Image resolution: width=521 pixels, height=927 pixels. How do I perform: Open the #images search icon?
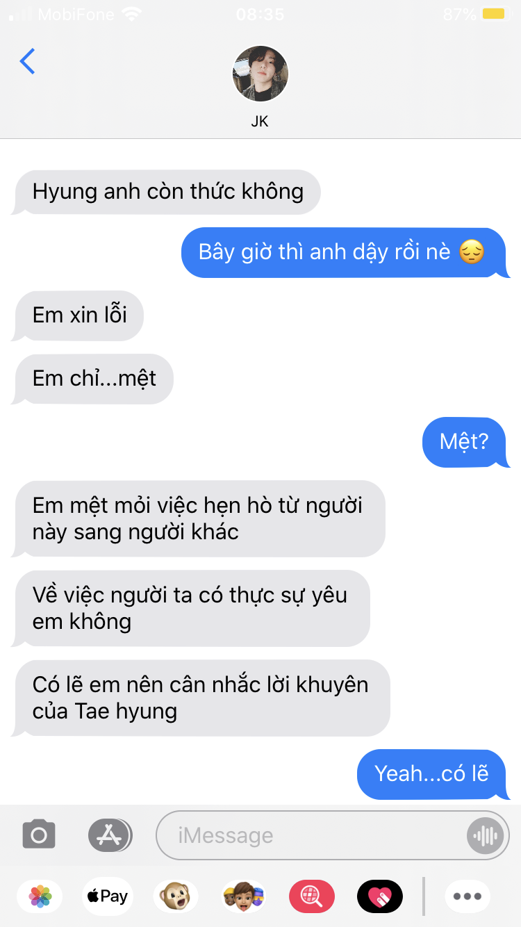coord(312,896)
